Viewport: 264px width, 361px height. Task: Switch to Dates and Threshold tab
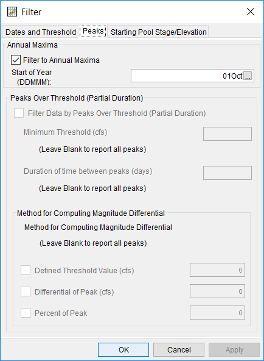pos(40,32)
